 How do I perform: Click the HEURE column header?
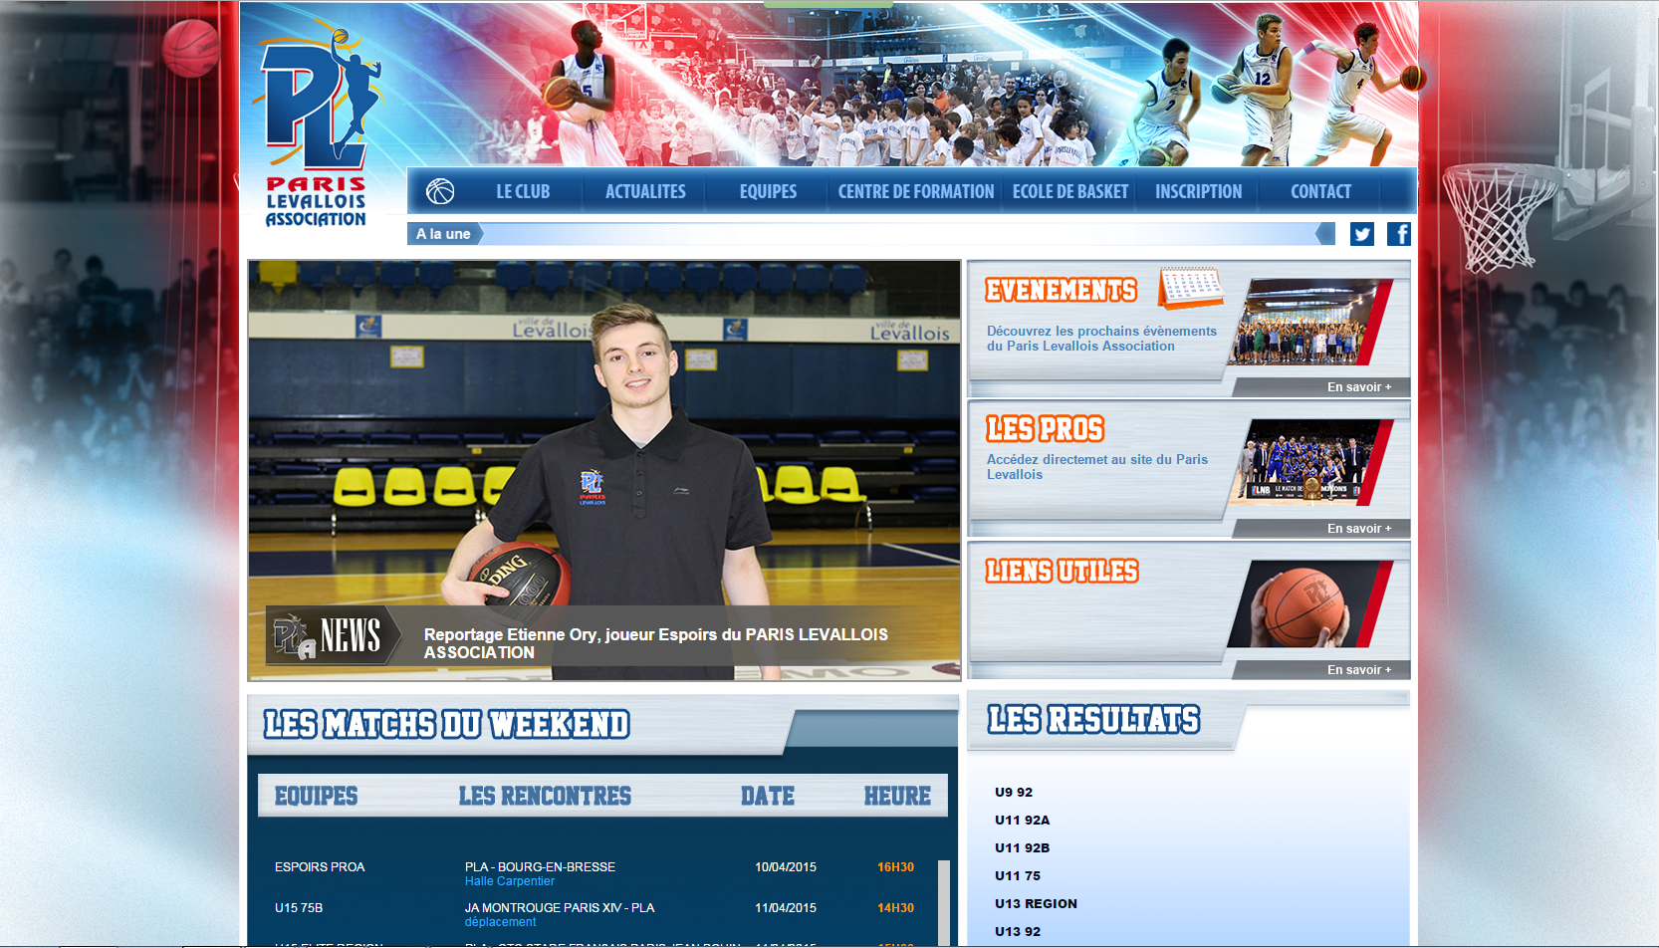coord(897,796)
